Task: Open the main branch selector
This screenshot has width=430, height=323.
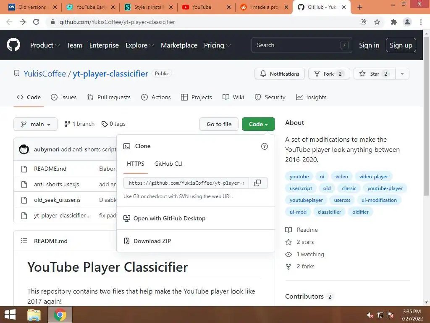Action: (x=35, y=124)
